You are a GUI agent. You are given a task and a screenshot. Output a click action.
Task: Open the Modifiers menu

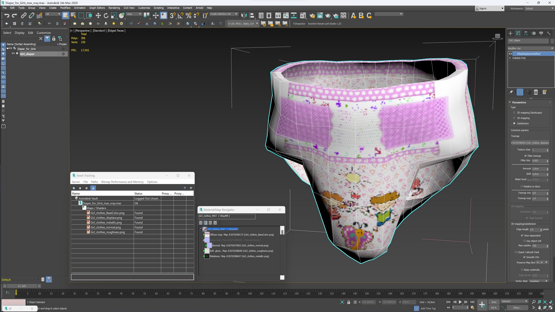pyautogui.click(x=65, y=8)
